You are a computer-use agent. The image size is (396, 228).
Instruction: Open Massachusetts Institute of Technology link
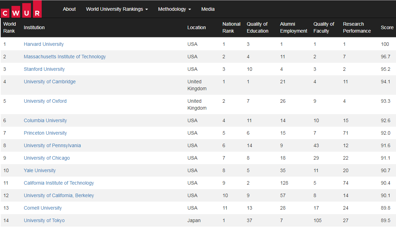65,57
